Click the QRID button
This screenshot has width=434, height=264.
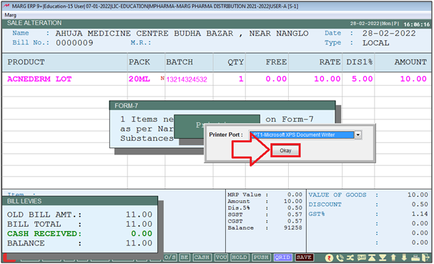[282, 258]
